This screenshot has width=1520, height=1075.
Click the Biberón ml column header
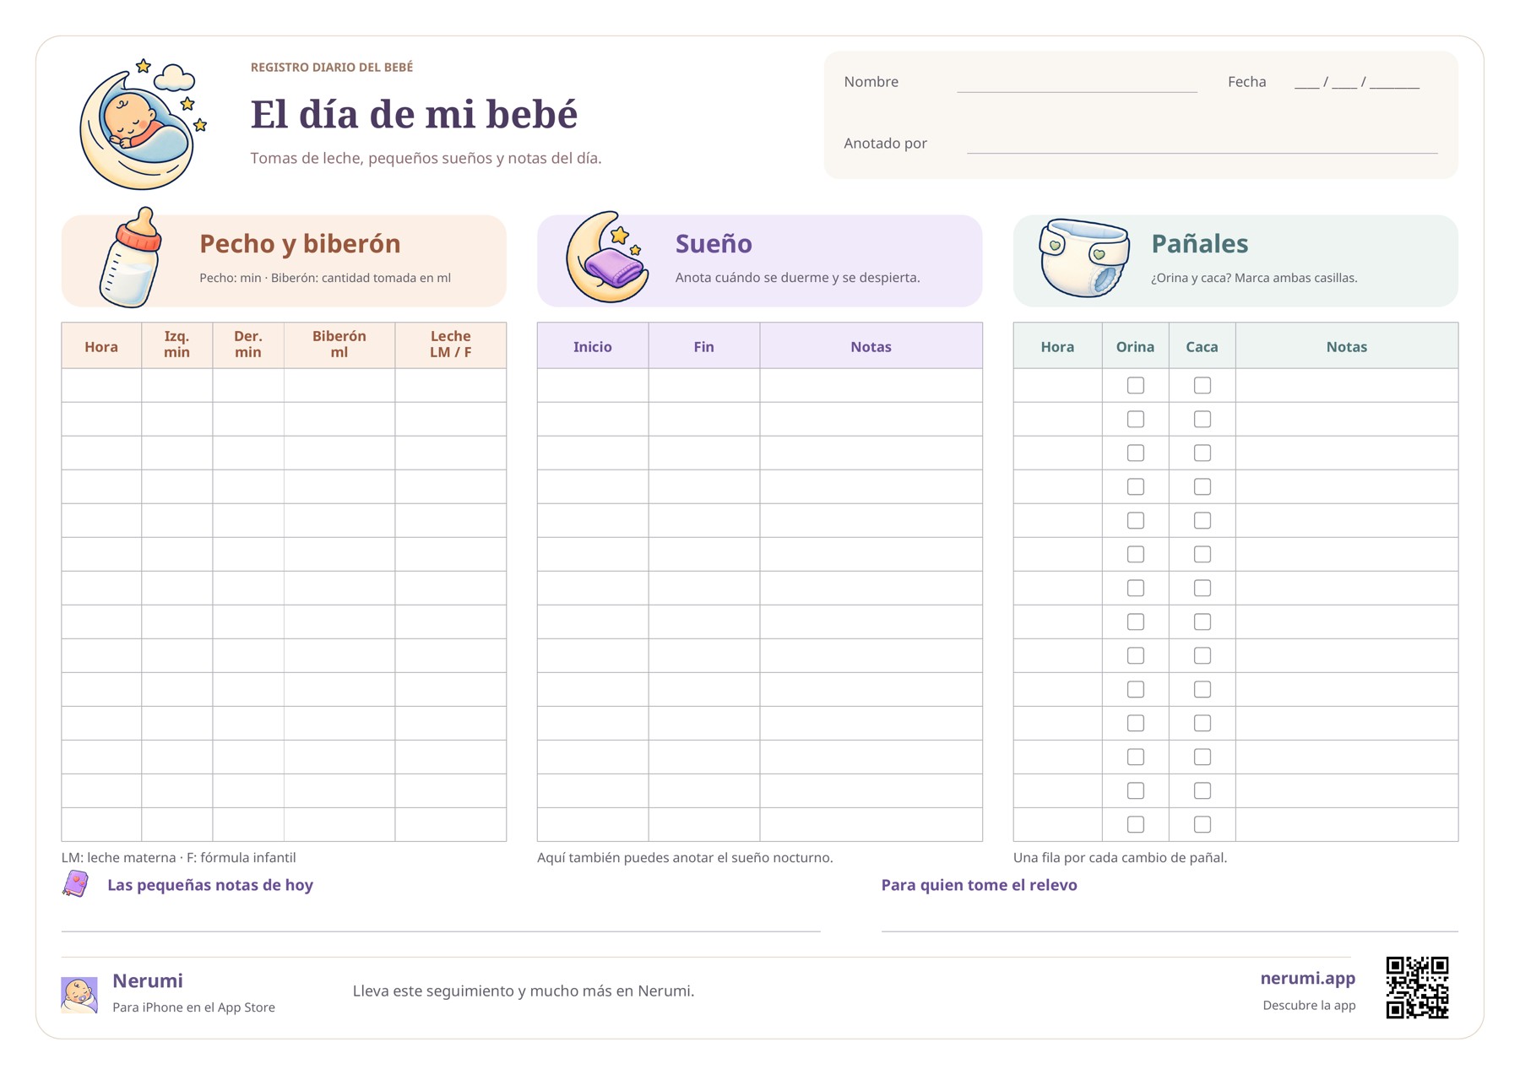point(339,345)
